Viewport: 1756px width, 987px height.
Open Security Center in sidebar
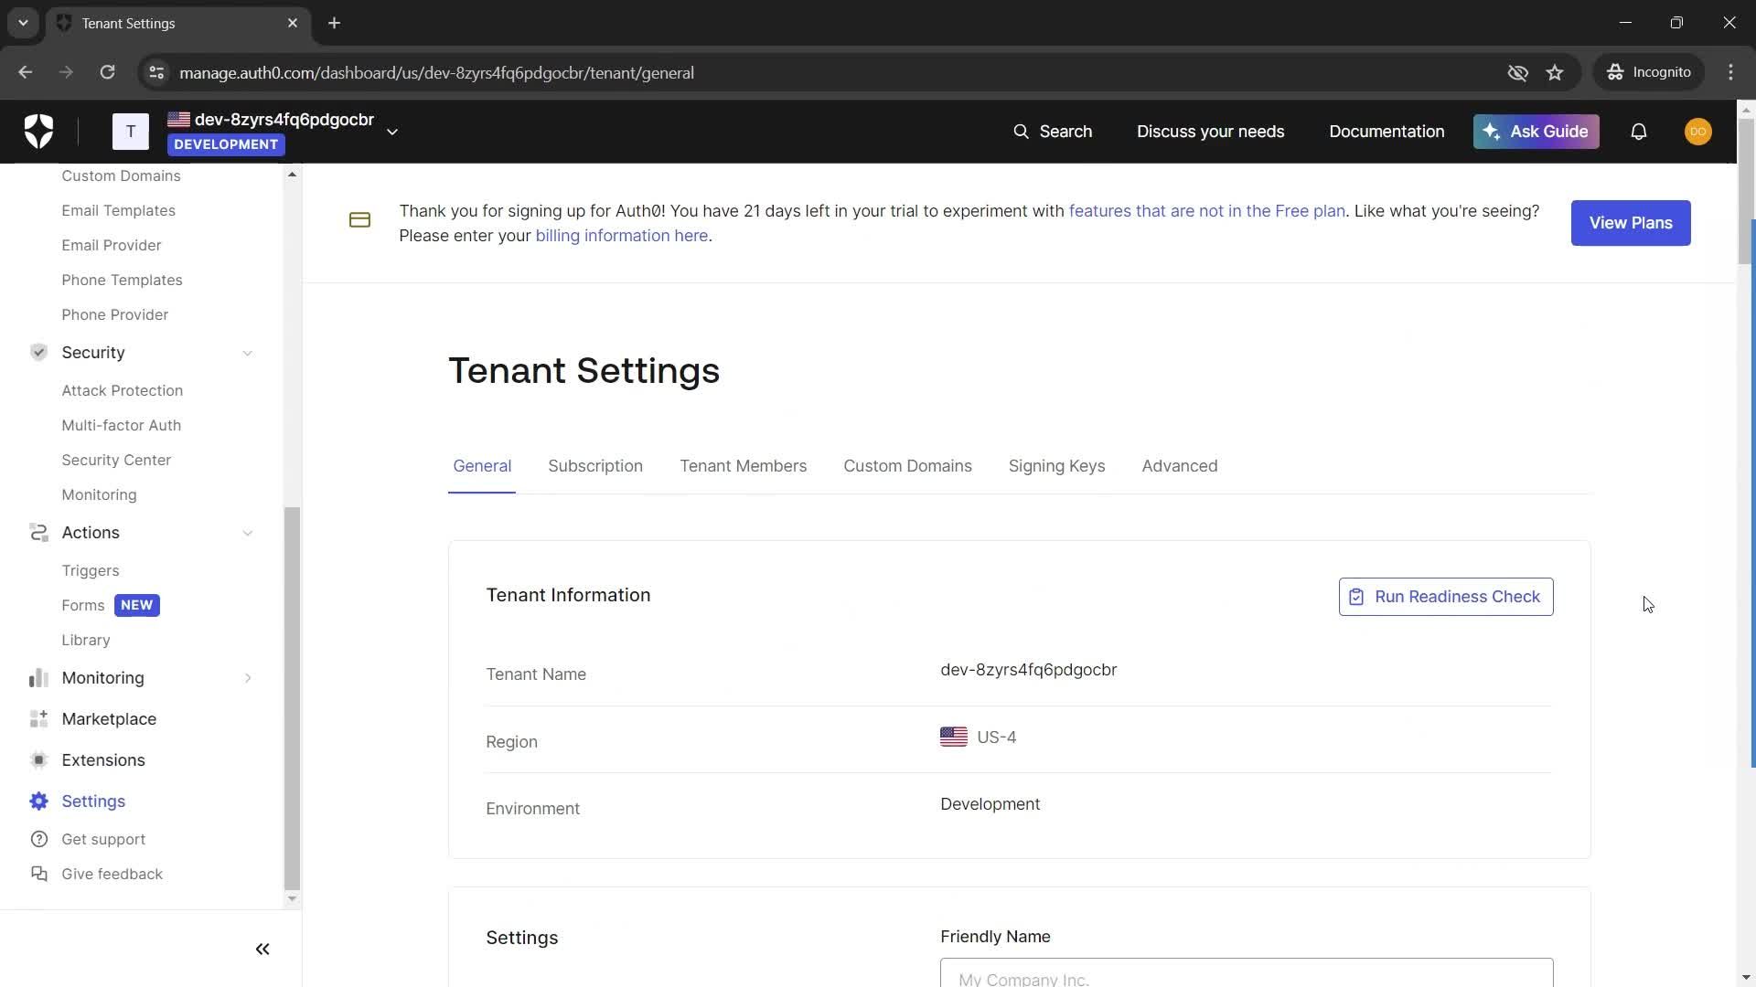(x=116, y=460)
